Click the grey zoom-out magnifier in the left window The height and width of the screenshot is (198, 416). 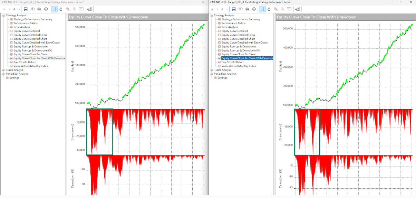pyautogui.click(x=74, y=9)
